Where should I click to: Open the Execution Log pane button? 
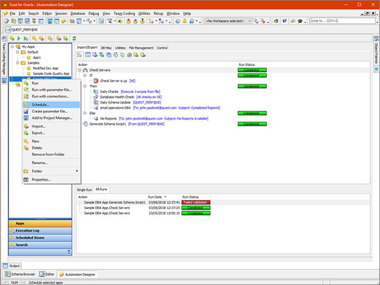tap(40, 231)
